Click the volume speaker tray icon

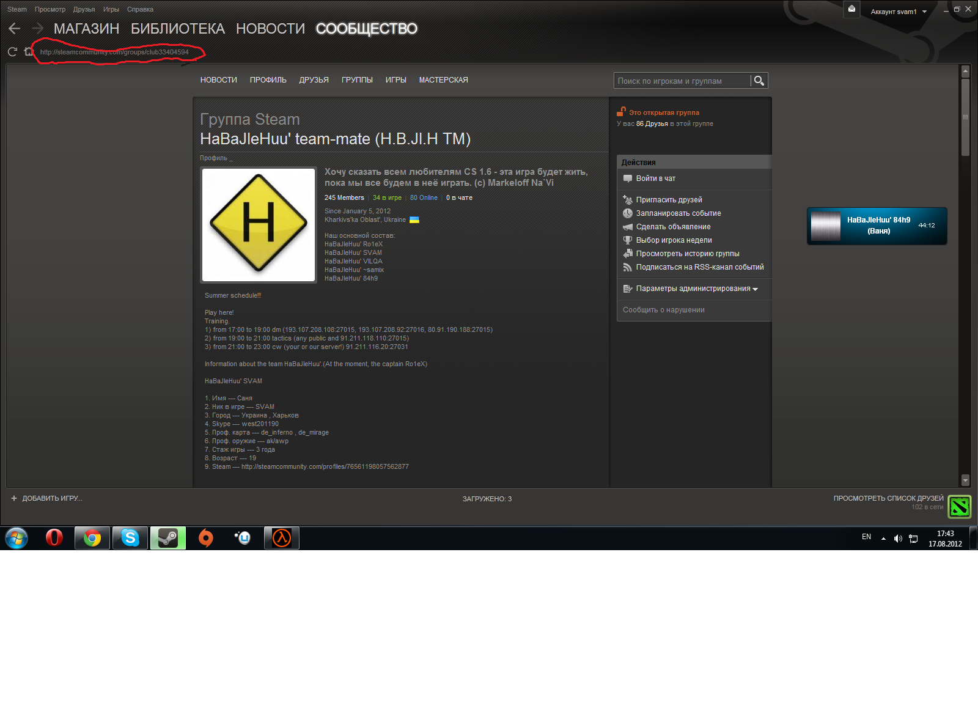click(x=898, y=539)
